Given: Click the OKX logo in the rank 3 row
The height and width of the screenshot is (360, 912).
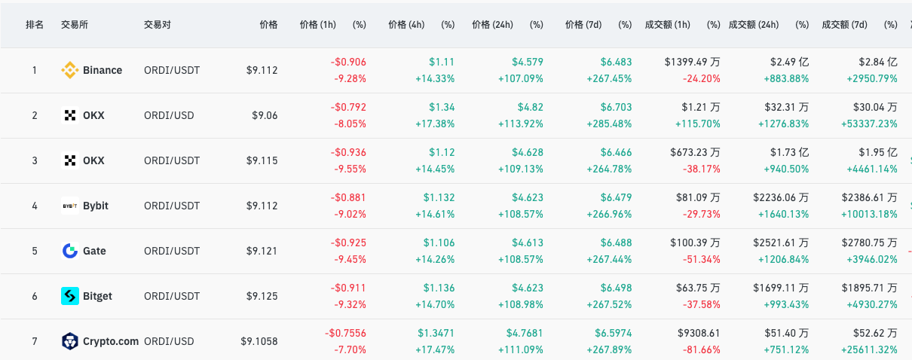Looking at the screenshot, I should click(x=69, y=160).
